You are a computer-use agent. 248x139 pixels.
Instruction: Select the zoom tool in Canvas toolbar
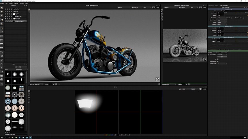point(29,97)
